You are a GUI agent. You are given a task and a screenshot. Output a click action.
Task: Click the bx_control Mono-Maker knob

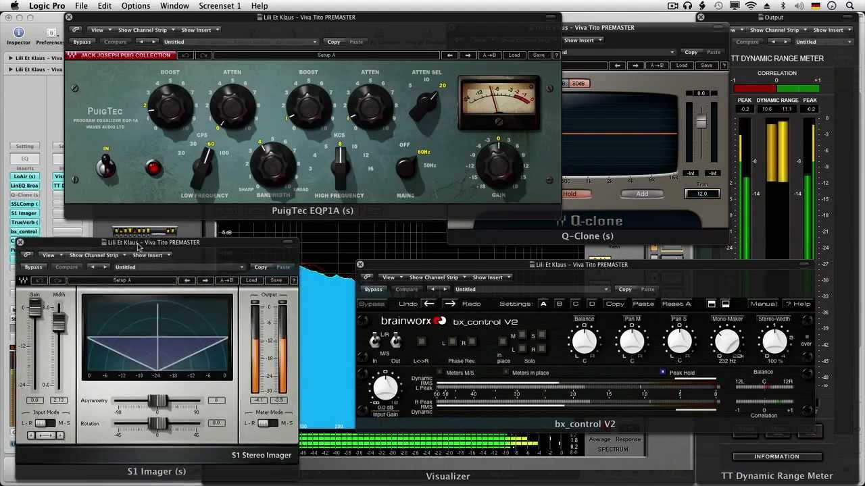[726, 342]
